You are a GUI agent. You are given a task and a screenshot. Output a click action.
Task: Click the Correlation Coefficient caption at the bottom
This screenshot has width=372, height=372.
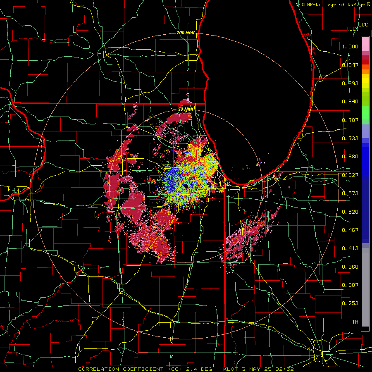click(x=186, y=369)
